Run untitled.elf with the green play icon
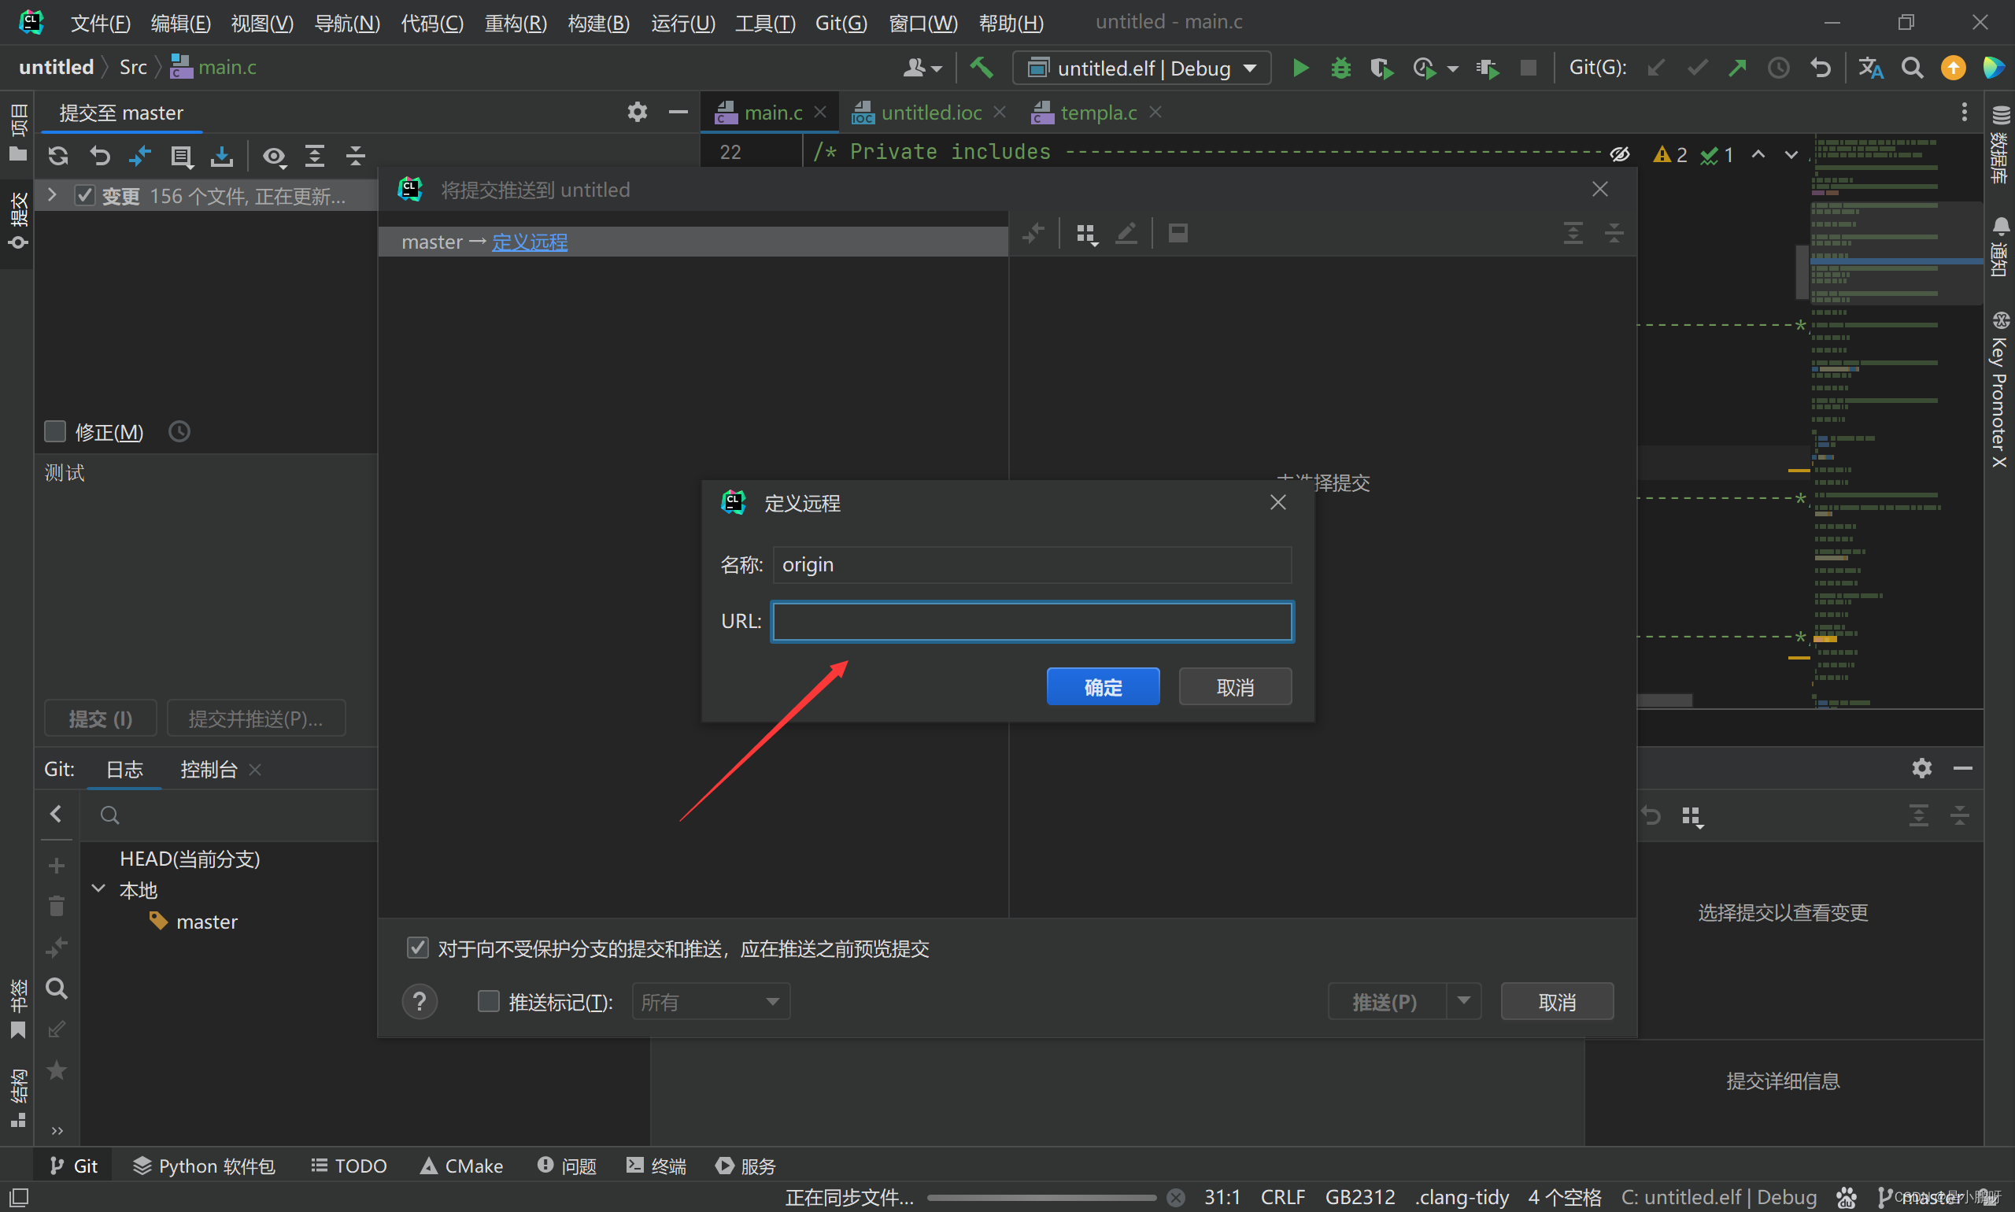Screen dimensions: 2015x1212 tap(1300, 68)
